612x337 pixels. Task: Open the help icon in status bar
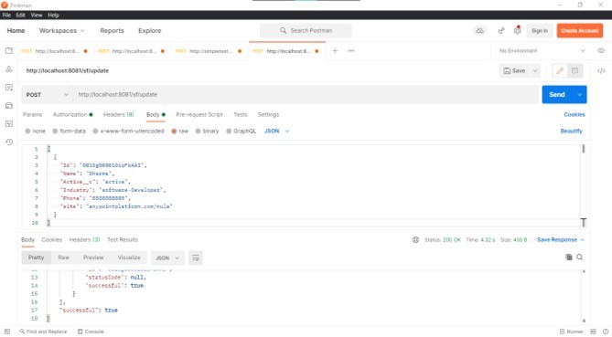point(605,332)
